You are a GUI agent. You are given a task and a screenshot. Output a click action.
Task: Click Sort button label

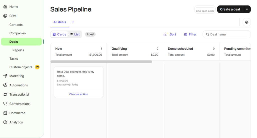[173, 34]
